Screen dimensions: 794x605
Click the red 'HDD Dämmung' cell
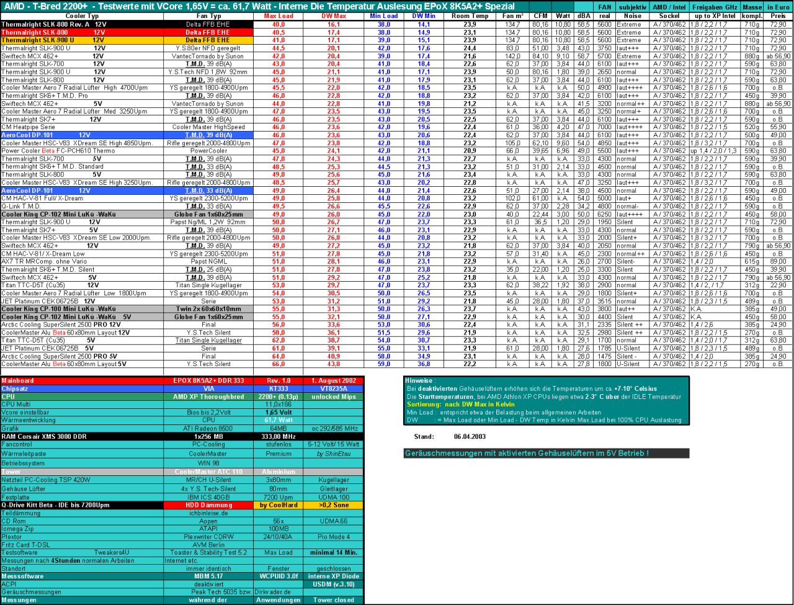point(208,505)
